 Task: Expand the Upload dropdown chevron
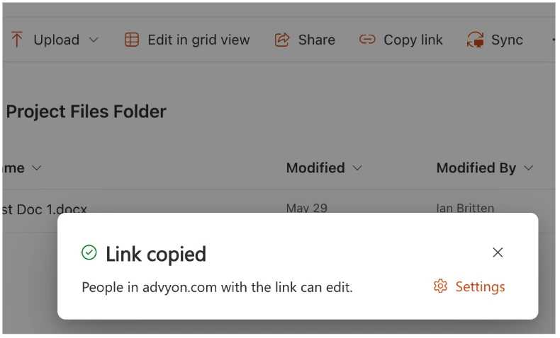pyautogui.click(x=94, y=40)
